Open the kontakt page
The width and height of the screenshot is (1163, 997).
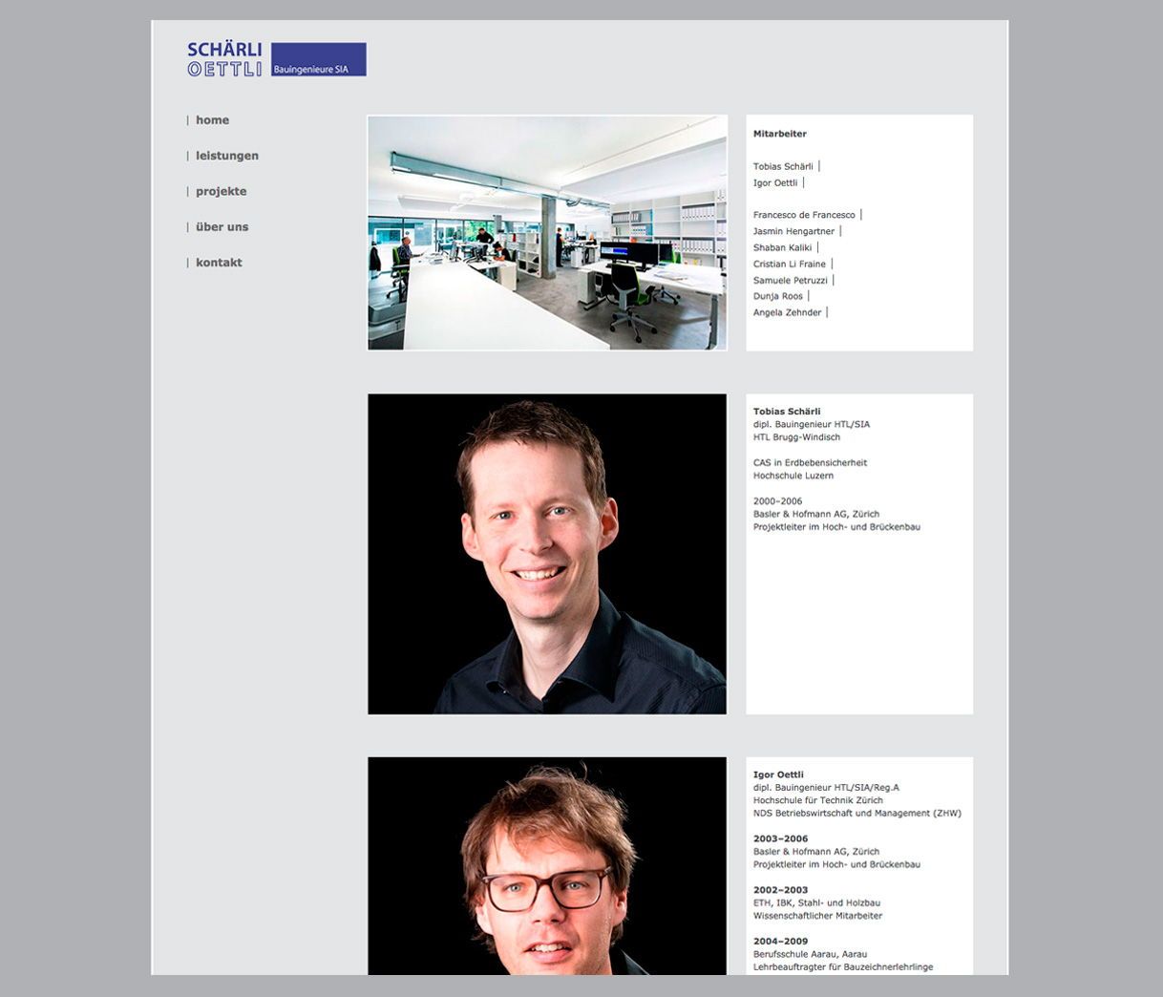pos(219,263)
